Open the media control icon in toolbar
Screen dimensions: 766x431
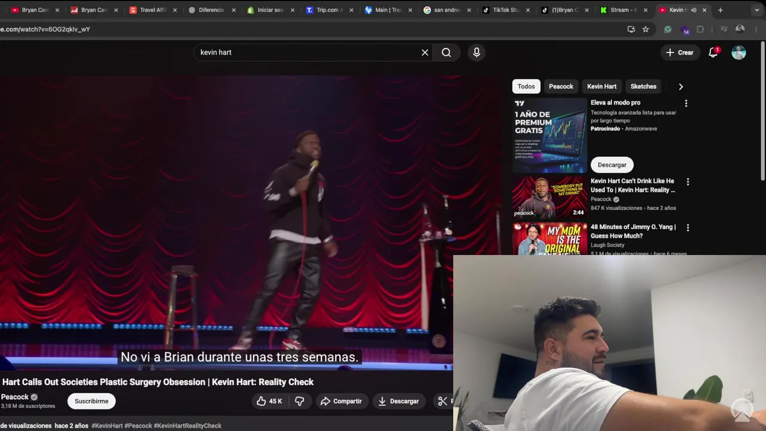coord(724,29)
